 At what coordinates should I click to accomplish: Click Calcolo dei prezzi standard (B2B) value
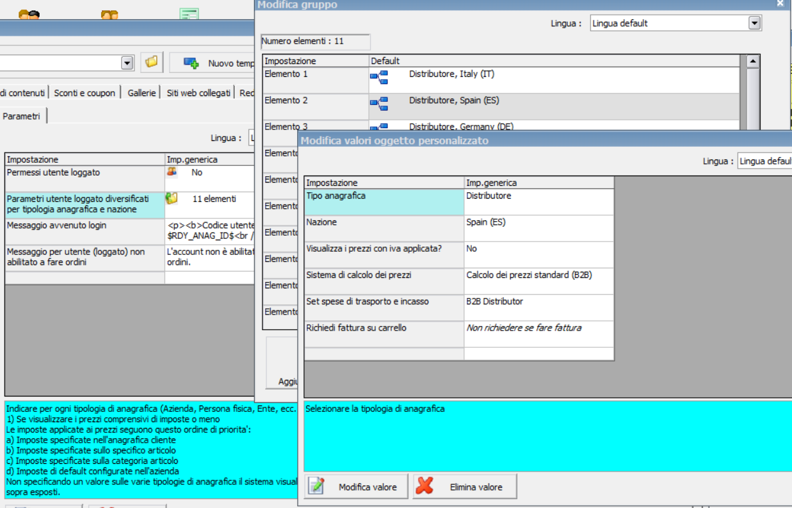[x=539, y=281]
